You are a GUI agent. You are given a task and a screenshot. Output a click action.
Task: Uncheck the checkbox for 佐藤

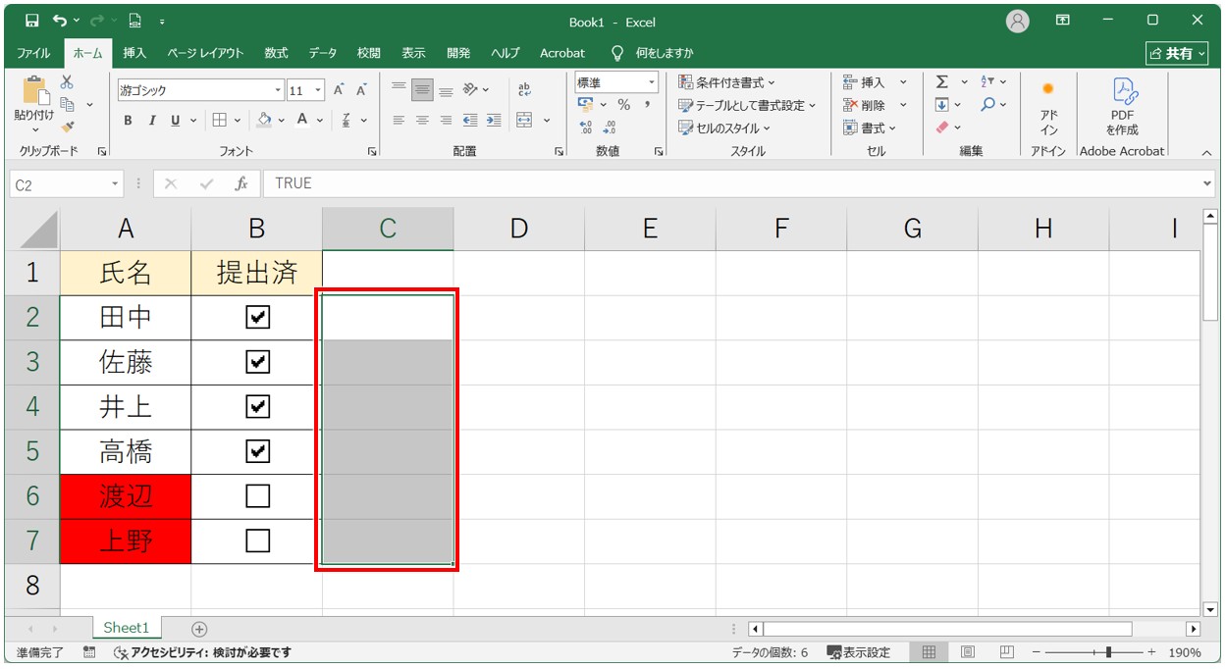(257, 362)
